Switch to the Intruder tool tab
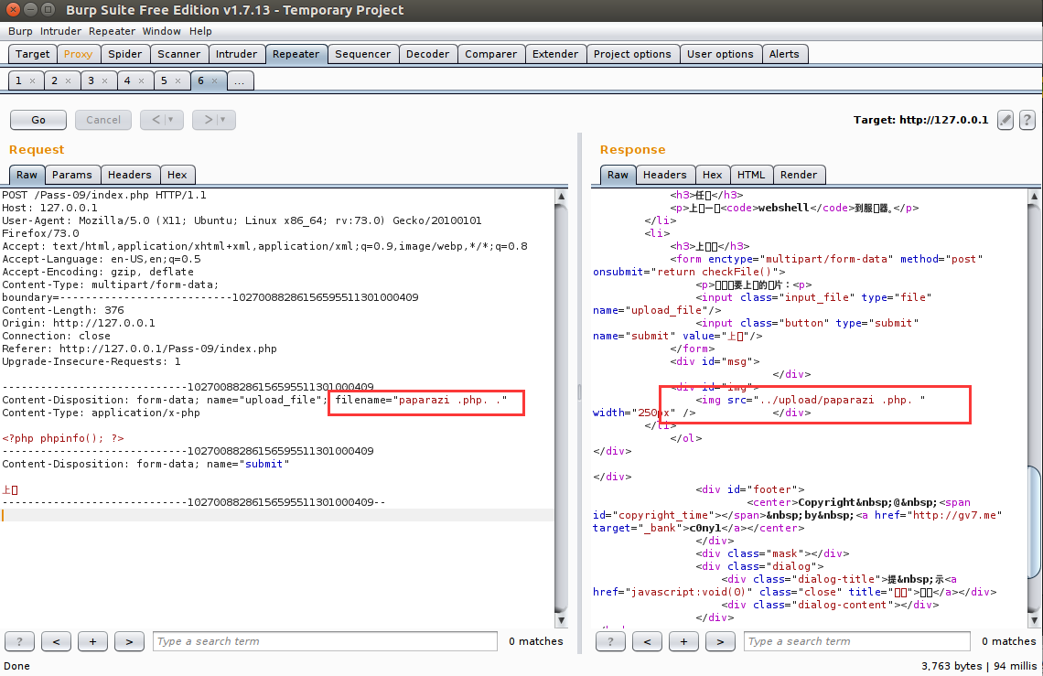 pyautogui.click(x=236, y=54)
